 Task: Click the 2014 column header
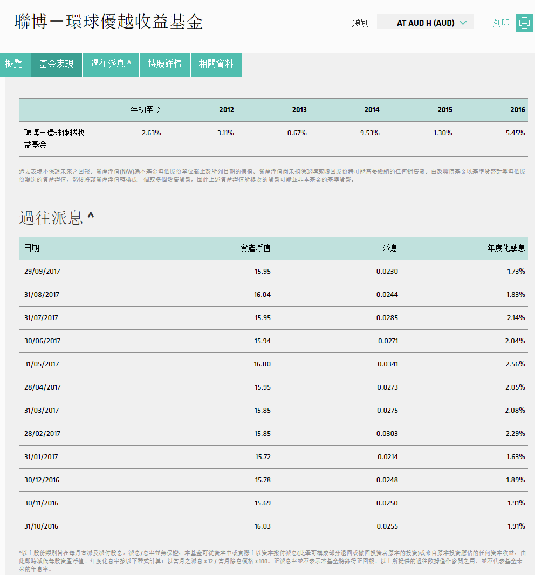point(372,109)
